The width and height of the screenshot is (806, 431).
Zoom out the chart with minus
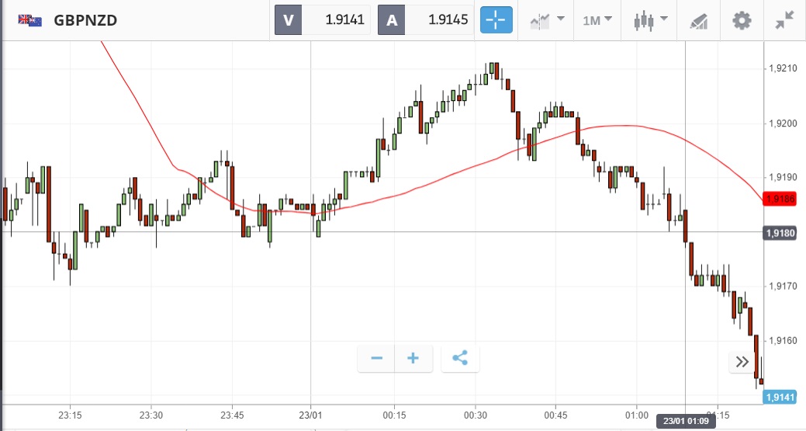pos(377,358)
